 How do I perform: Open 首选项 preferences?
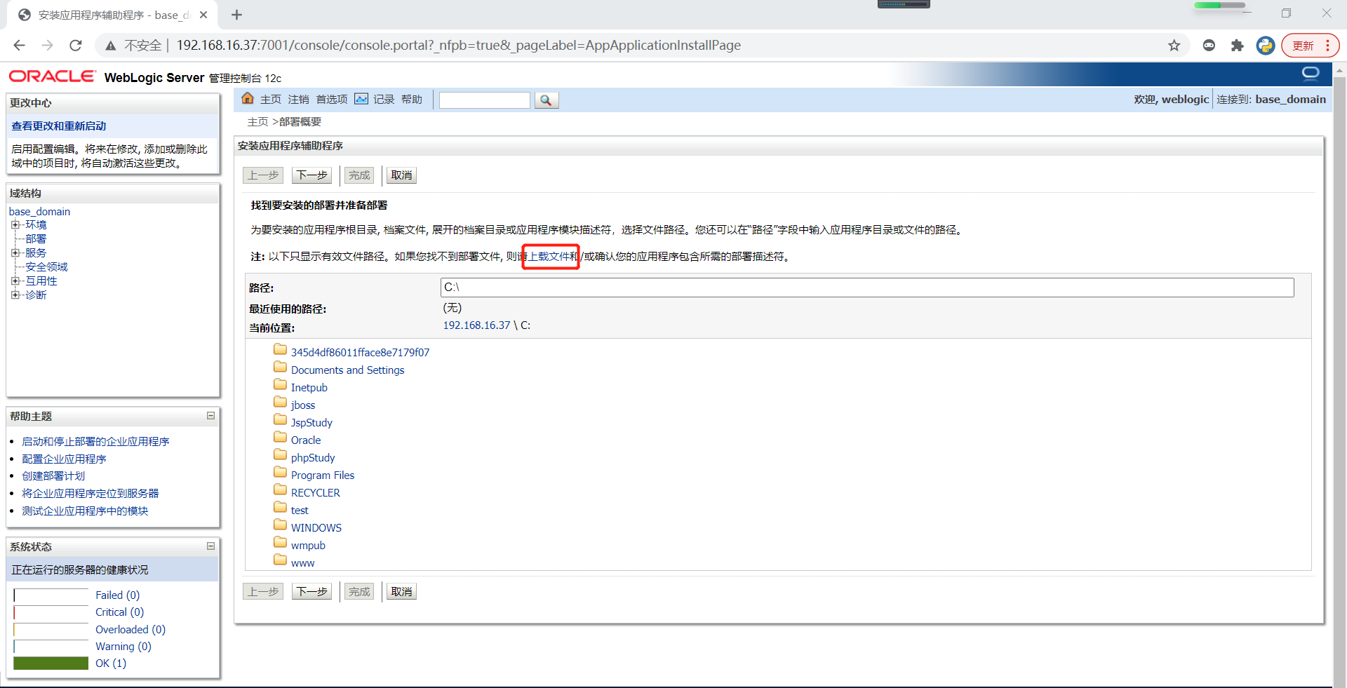tap(332, 100)
